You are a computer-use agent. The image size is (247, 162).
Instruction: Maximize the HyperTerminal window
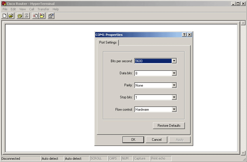238,4
